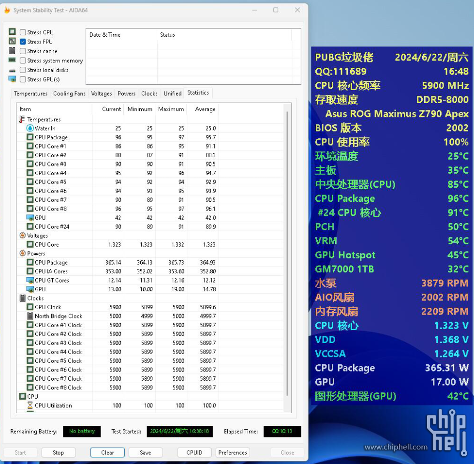Click the CPU Package 96°C sensor panel line
The height and width of the screenshot is (464, 474).
coord(392,198)
